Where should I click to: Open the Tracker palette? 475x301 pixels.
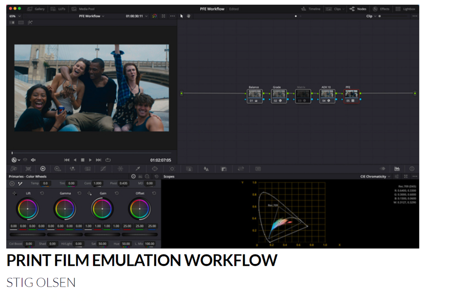172,169
